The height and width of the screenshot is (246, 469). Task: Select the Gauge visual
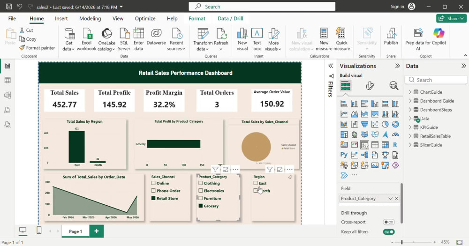(x=395, y=134)
